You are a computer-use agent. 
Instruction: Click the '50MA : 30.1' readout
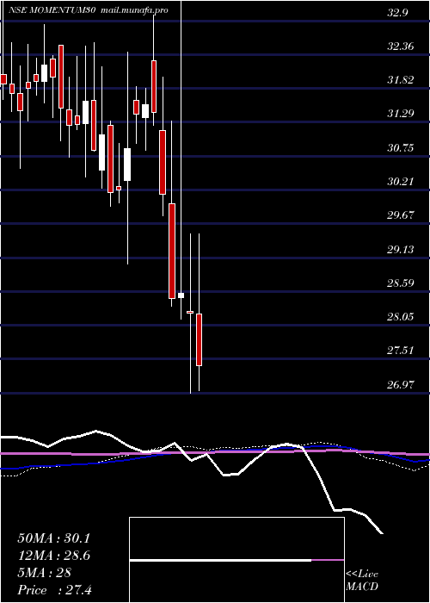coord(53,538)
